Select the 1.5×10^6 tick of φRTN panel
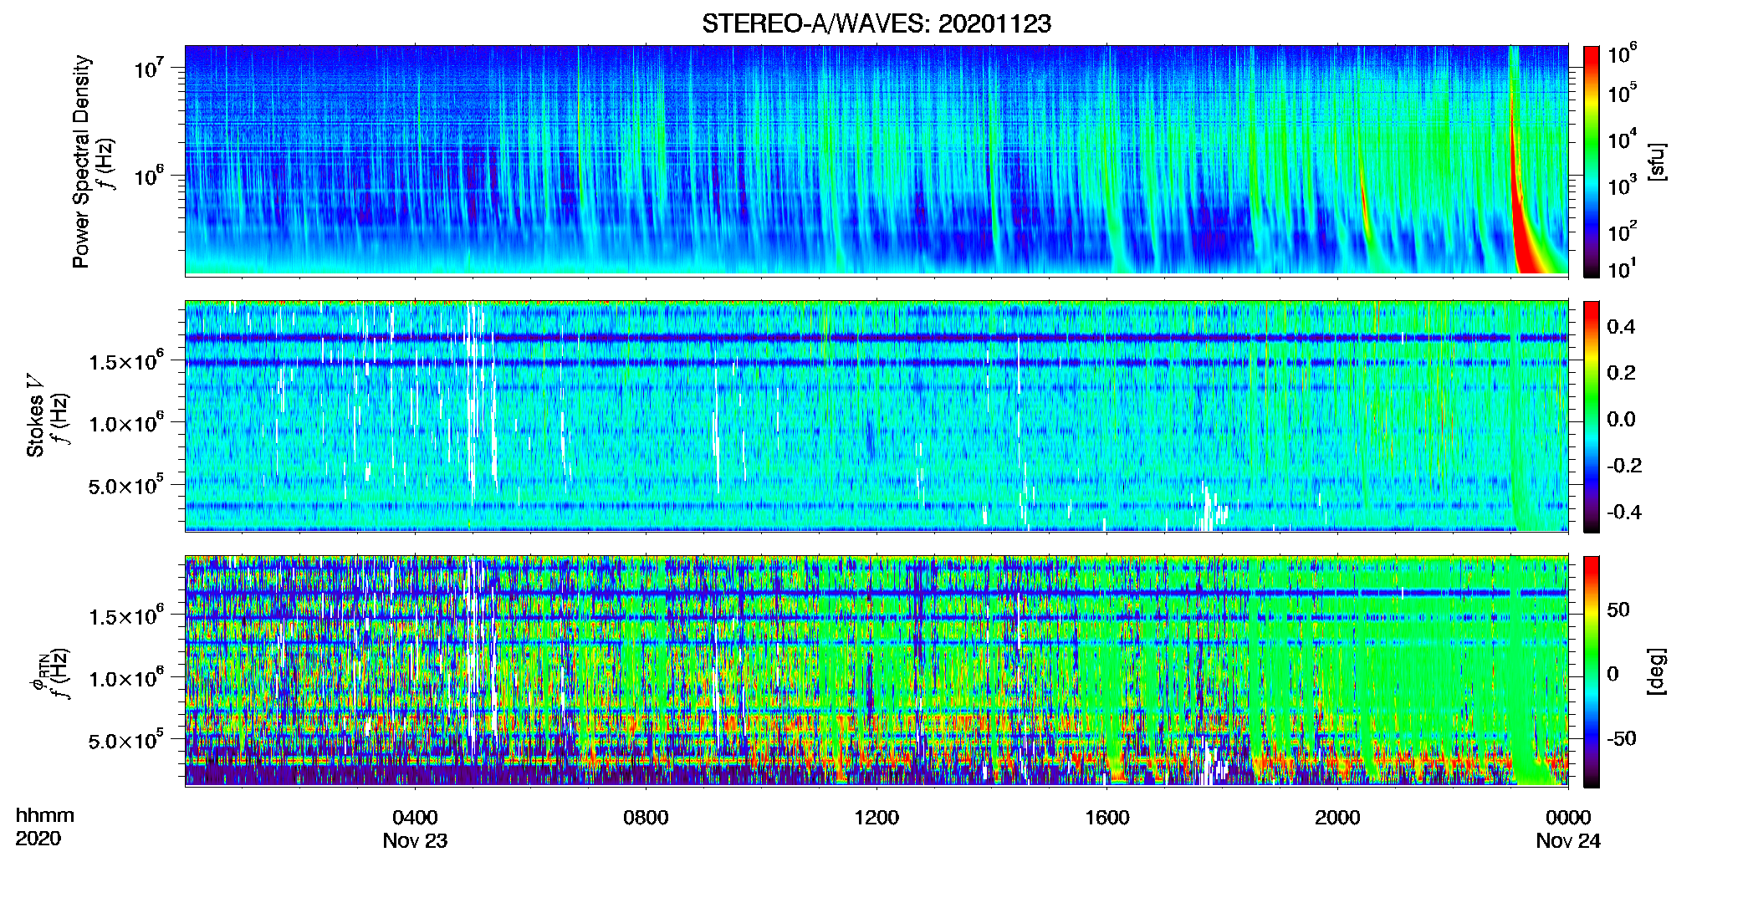This screenshot has width=1753, height=903. point(126,616)
